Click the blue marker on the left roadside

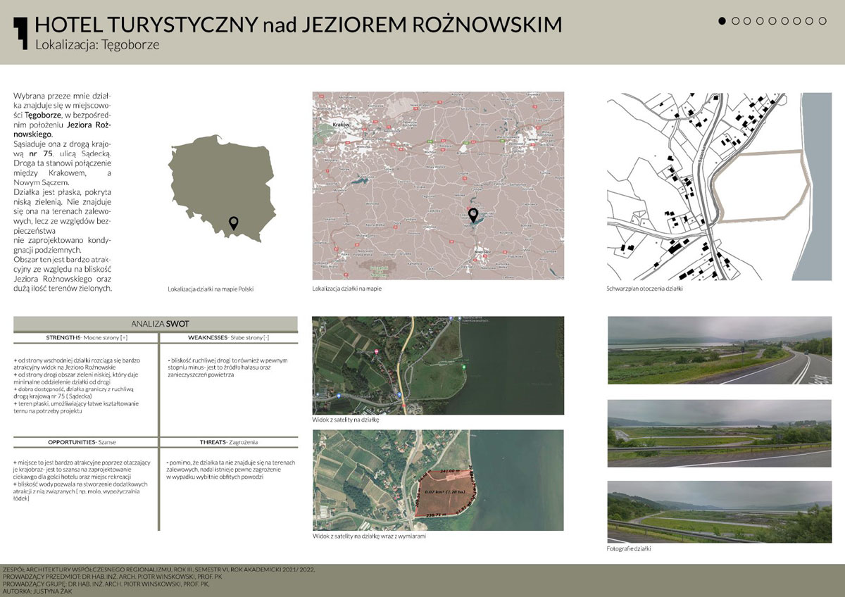(x=339, y=394)
